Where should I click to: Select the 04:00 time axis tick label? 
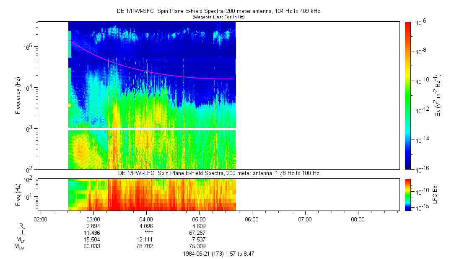[x=146, y=219]
